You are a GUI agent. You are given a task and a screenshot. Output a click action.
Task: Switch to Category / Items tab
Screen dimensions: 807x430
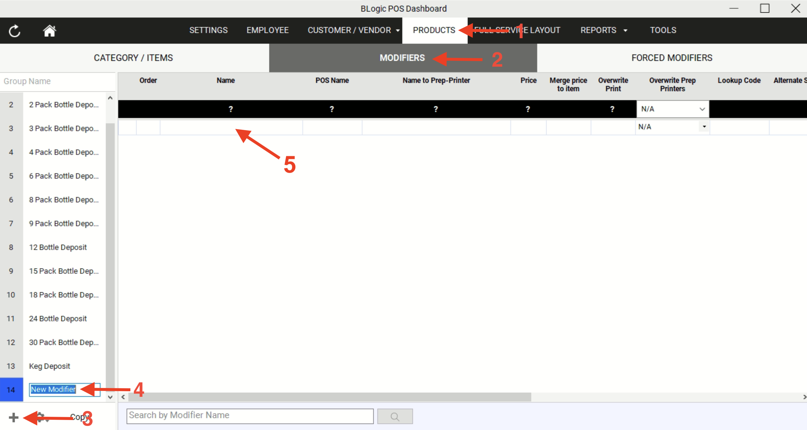133,58
